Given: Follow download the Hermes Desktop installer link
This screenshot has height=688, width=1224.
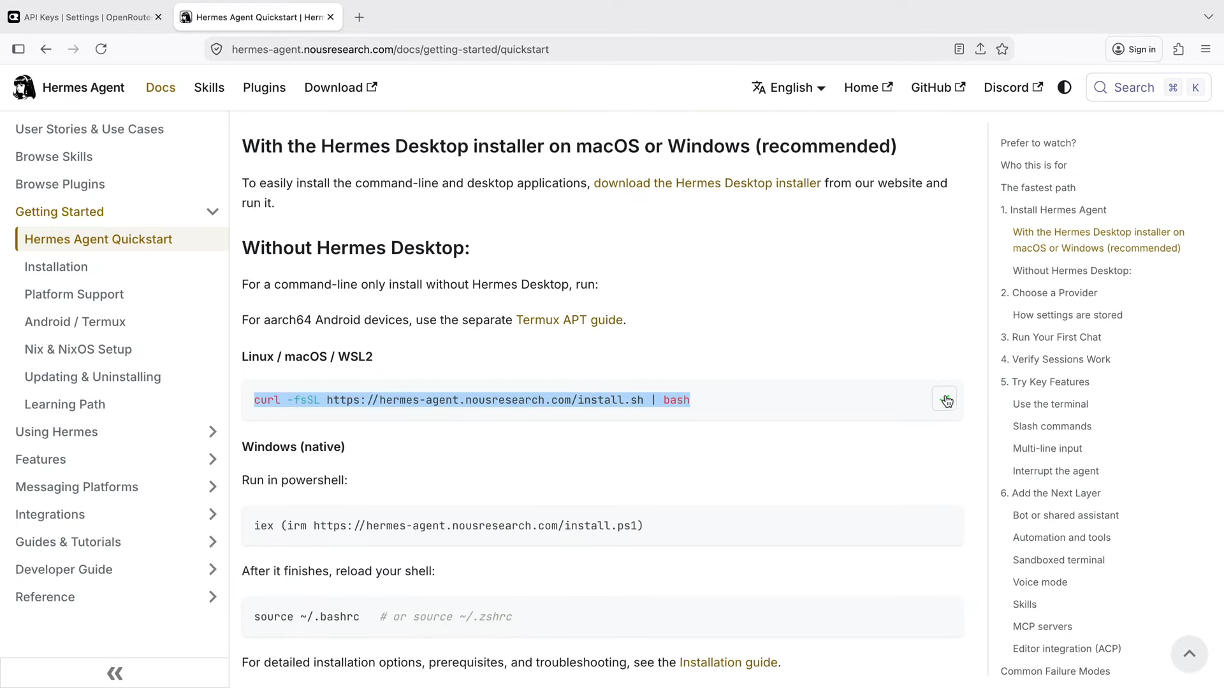Looking at the screenshot, I should point(707,183).
